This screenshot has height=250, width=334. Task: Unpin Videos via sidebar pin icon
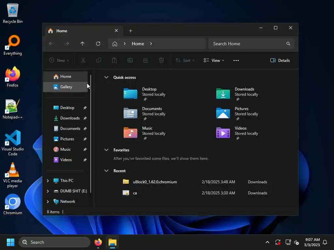pos(85,160)
